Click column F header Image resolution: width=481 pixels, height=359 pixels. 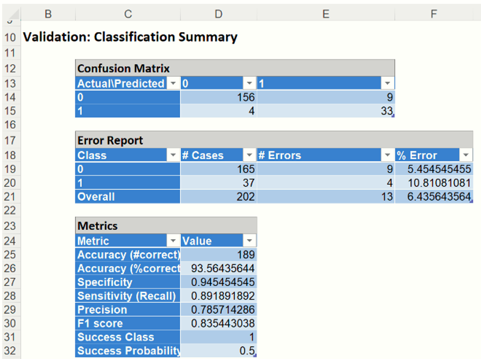coord(434,14)
